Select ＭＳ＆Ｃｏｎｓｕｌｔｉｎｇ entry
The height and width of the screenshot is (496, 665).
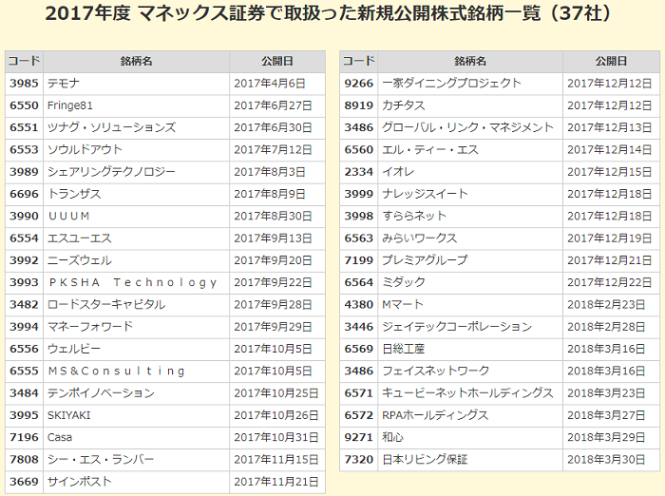tap(117, 371)
